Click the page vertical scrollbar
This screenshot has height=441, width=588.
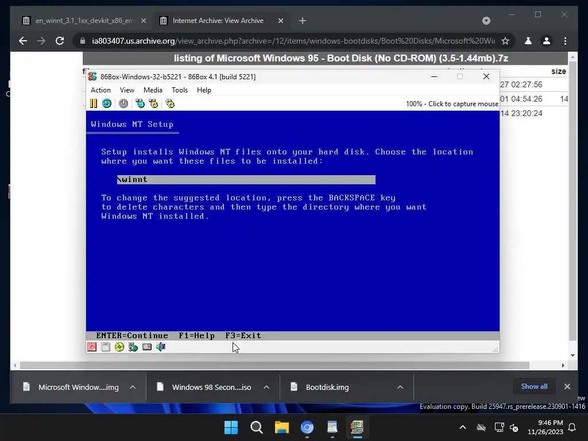coord(572,201)
